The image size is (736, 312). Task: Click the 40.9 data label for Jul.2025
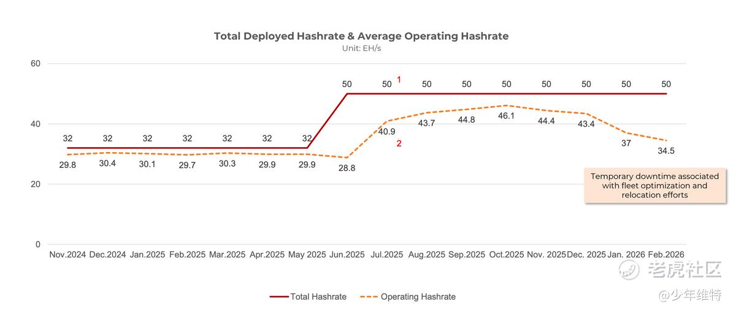(387, 131)
